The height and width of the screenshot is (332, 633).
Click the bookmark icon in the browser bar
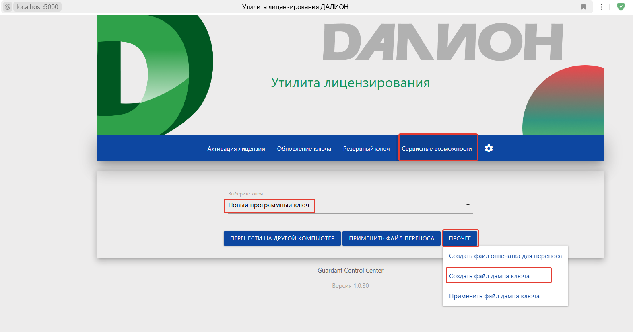pyautogui.click(x=584, y=7)
